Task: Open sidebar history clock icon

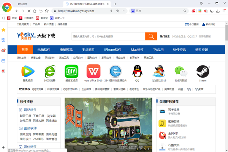Action: (3, 40)
